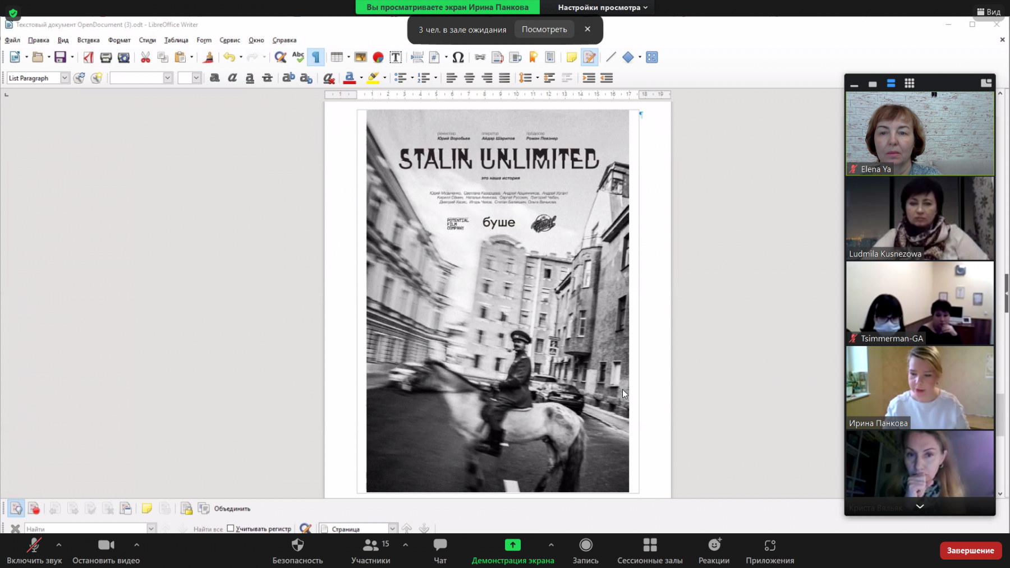Open the Таблица menu
This screenshot has height=568, width=1010.
coord(176,40)
